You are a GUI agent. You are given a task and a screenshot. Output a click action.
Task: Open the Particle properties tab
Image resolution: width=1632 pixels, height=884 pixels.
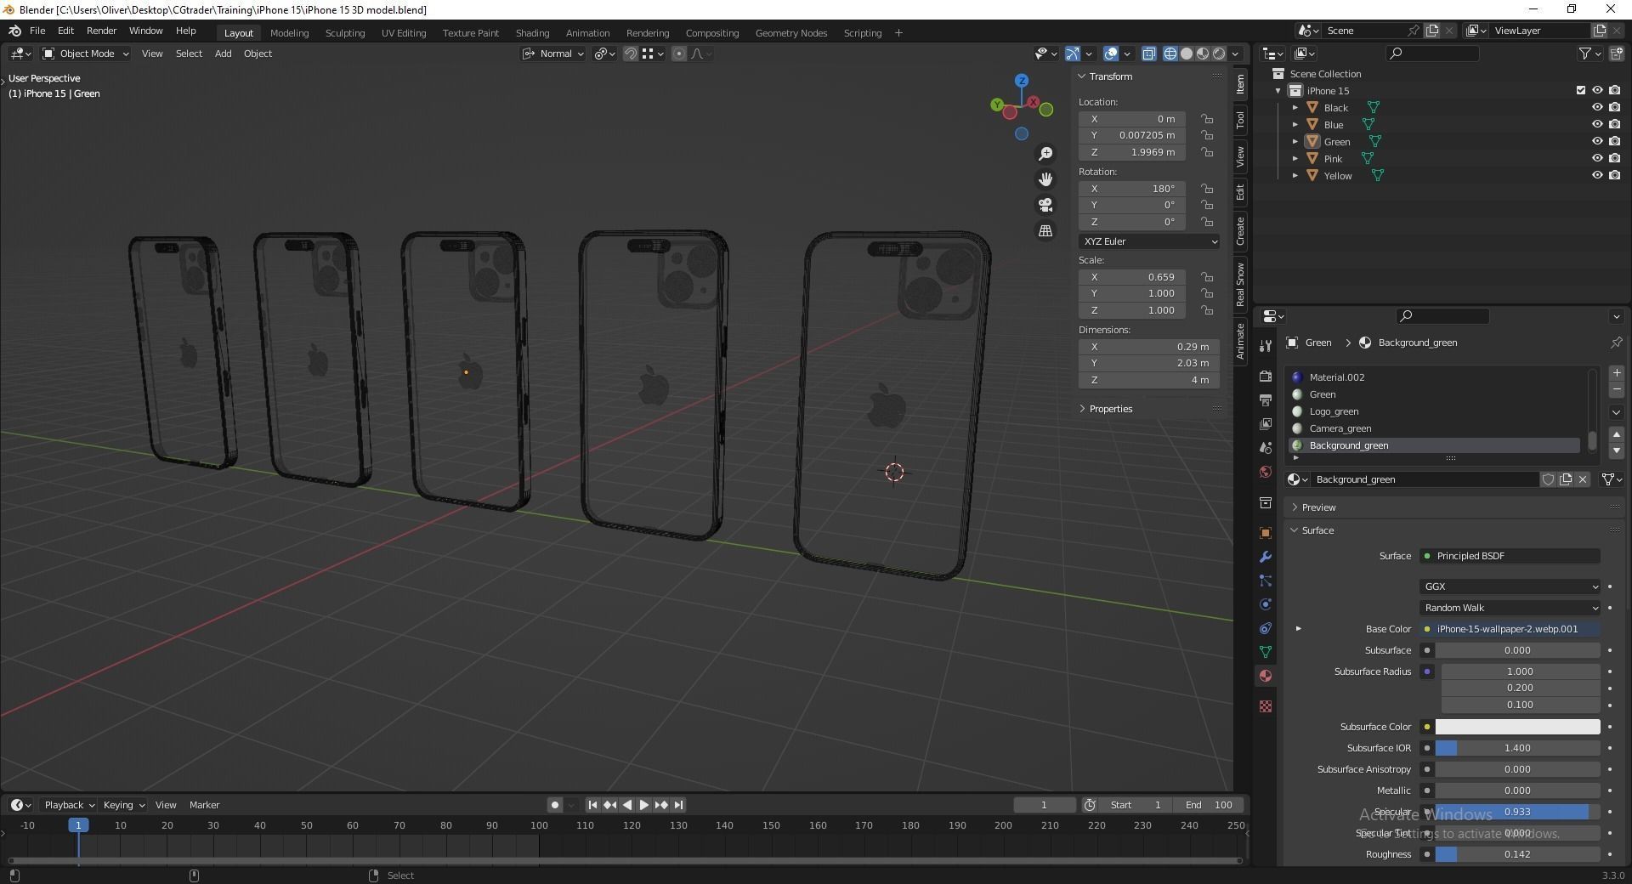(x=1266, y=581)
